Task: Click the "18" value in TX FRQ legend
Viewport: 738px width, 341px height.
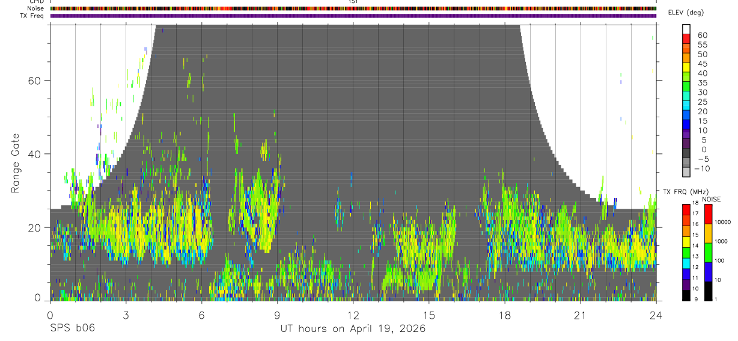Action: [x=695, y=203]
